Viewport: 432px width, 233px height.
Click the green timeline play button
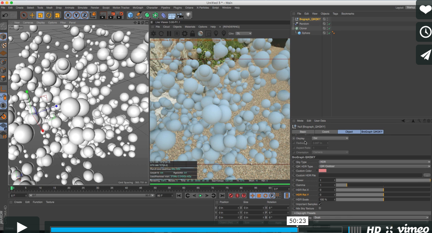pos(200,195)
